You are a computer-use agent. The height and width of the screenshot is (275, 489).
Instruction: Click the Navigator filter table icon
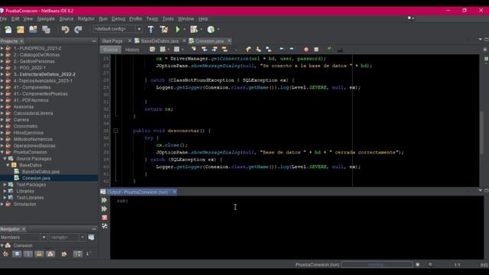click(x=91, y=238)
